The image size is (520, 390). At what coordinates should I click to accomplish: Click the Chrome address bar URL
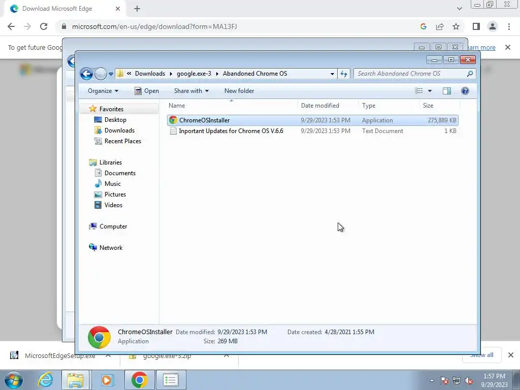tap(154, 26)
